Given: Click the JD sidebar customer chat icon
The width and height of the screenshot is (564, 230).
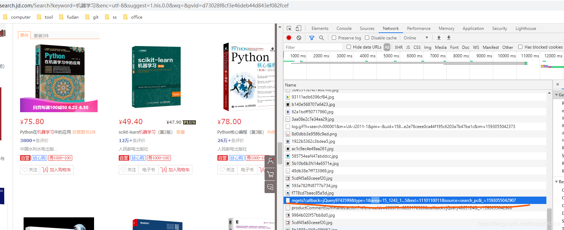Looking at the screenshot, I should point(270,187).
